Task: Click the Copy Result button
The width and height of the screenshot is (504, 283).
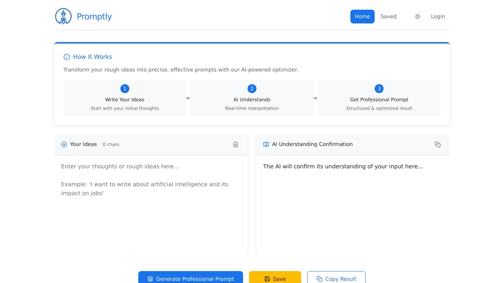Action: point(336,279)
